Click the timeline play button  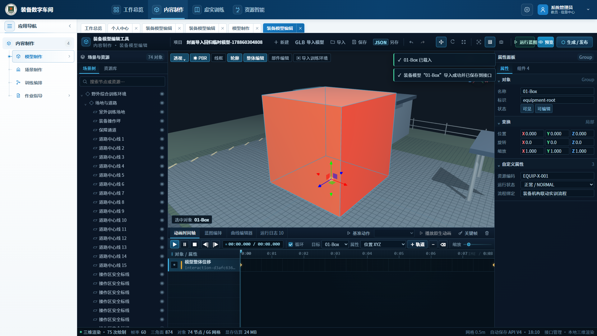point(175,245)
